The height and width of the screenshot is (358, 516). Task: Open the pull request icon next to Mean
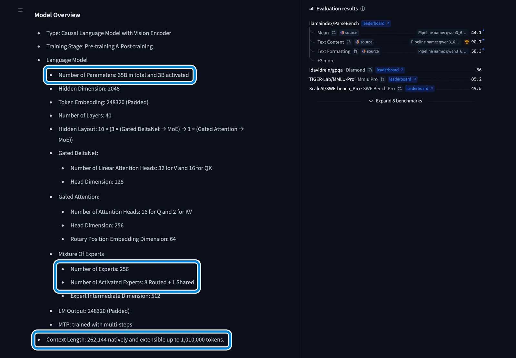point(334,33)
